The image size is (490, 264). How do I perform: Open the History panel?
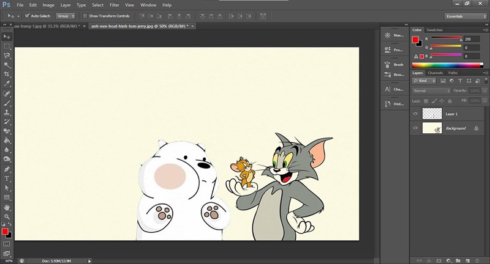394,104
